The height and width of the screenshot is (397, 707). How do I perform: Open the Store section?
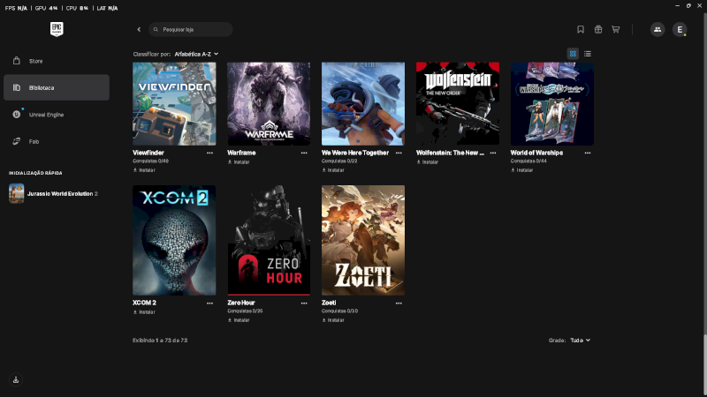pos(57,61)
